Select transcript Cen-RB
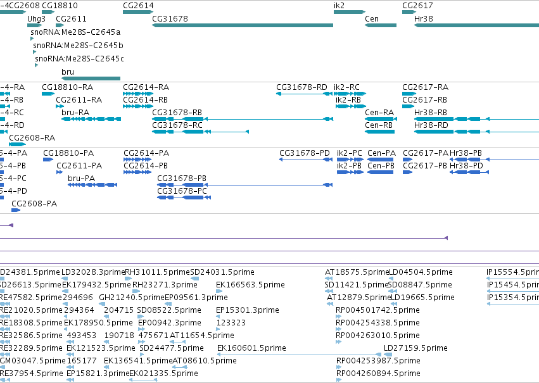The width and height of the screenshot is (539, 383). [379, 125]
